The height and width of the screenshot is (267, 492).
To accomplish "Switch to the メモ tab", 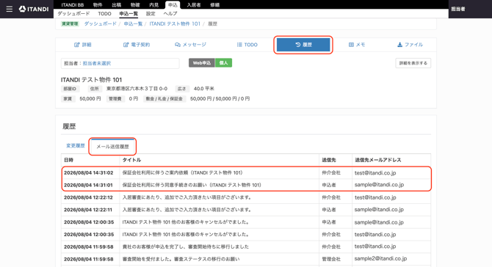I will point(357,45).
